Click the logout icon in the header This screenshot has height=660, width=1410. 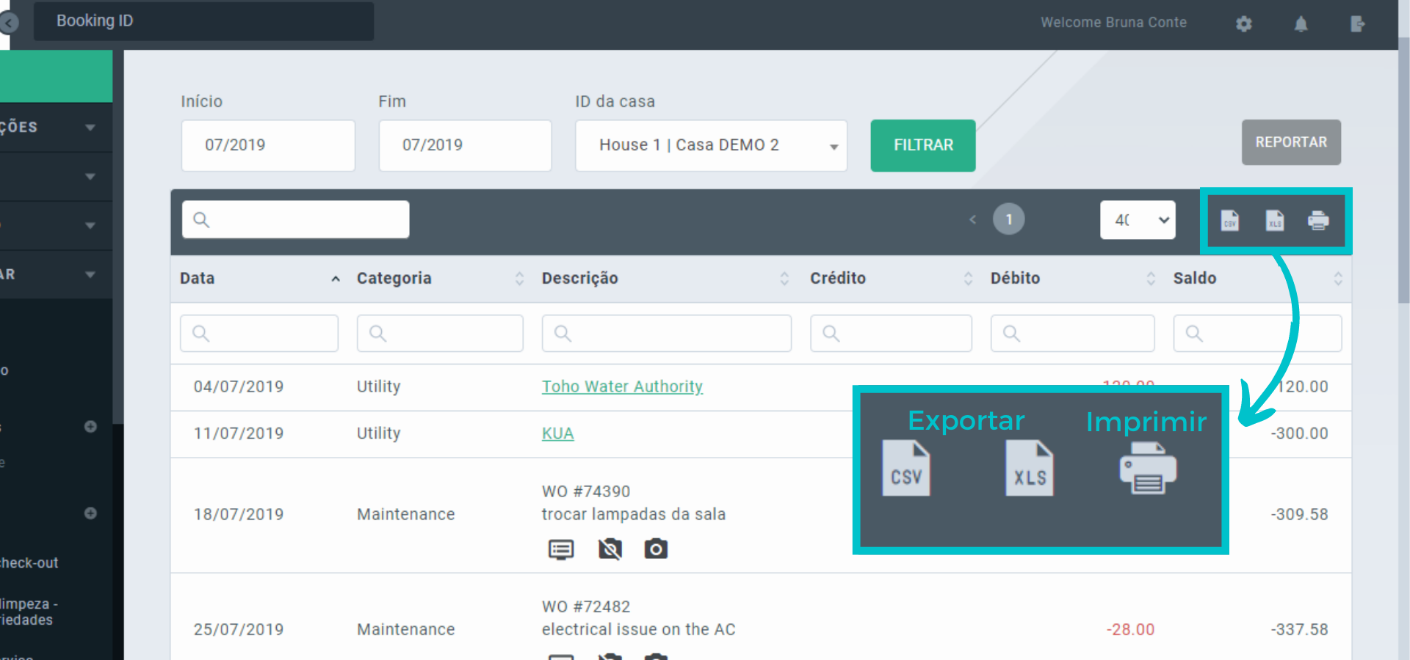1357,24
